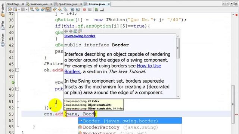
Task: Start macro recording
Action: 84,10
